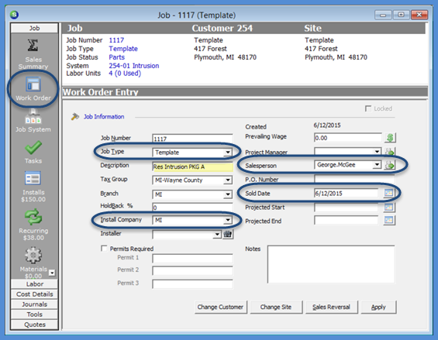Select the Work Order sidebar icon

click(x=33, y=84)
